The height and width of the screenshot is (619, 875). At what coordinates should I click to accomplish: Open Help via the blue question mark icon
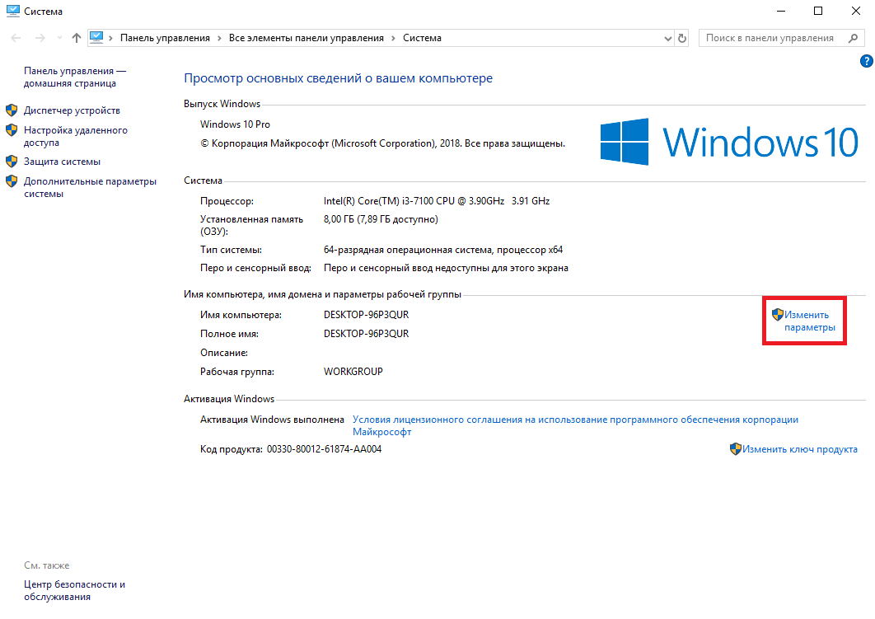(x=866, y=61)
